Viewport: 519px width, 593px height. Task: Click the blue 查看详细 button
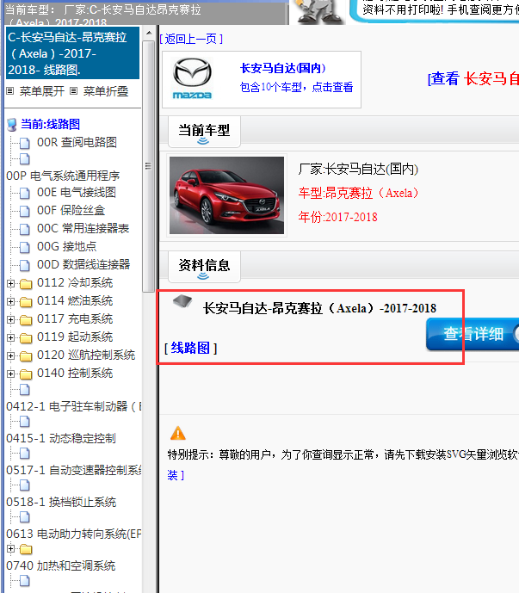pos(473,334)
